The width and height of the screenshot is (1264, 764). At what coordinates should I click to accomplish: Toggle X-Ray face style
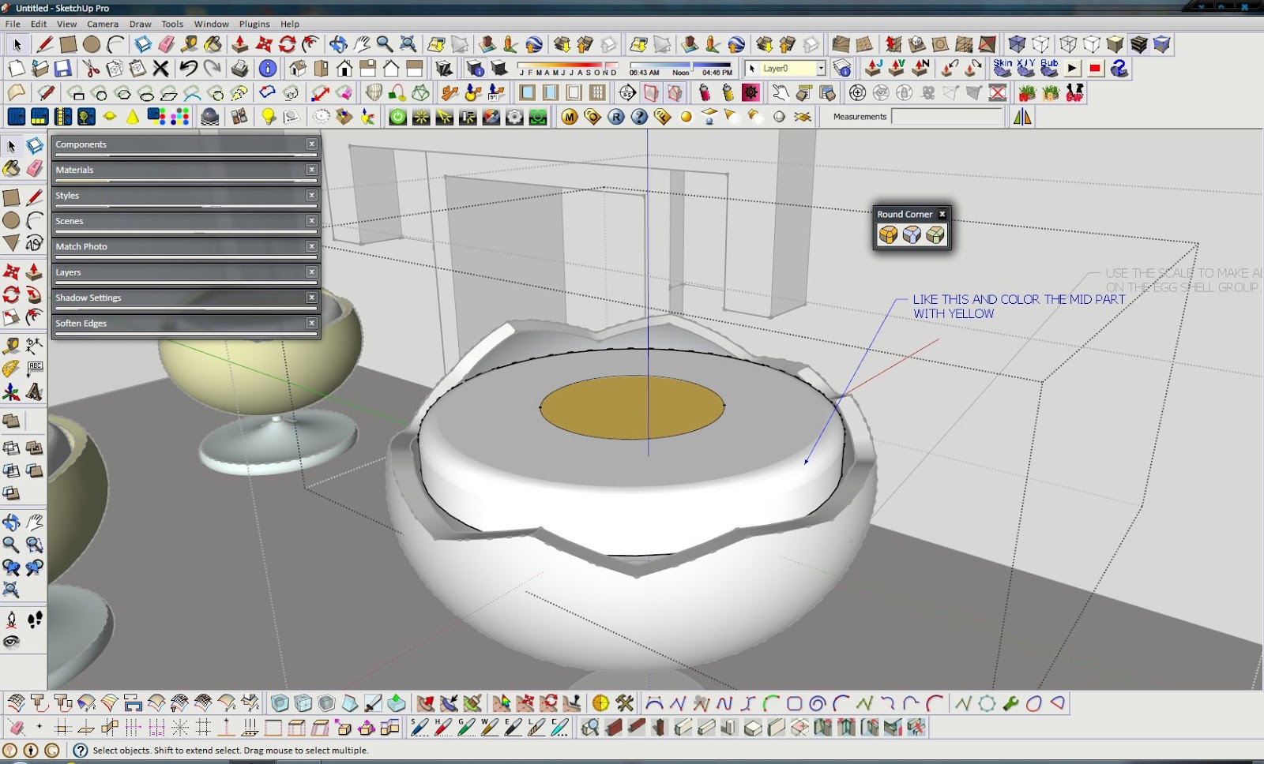1017,44
